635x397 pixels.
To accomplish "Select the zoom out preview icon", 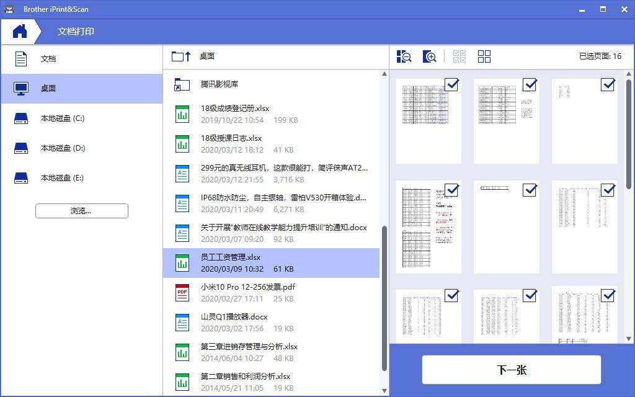I will click(x=404, y=56).
